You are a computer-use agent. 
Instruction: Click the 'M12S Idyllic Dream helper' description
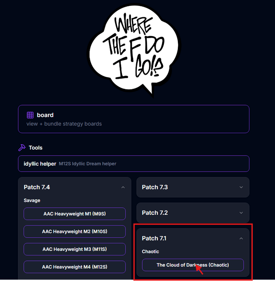pos(88,164)
